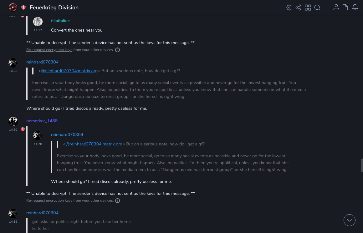Image resolution: width=363 pixels, height=233 pixels.
Task: Click help question mark near second re-request link
Action: (x=117, y=200)
